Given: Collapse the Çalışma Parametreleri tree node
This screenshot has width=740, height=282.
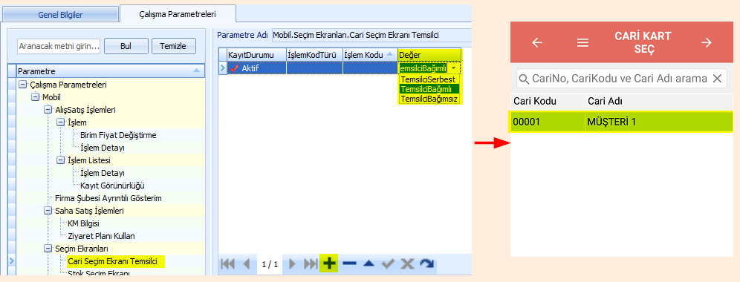Looking at the screenshot, I should 22,85.
